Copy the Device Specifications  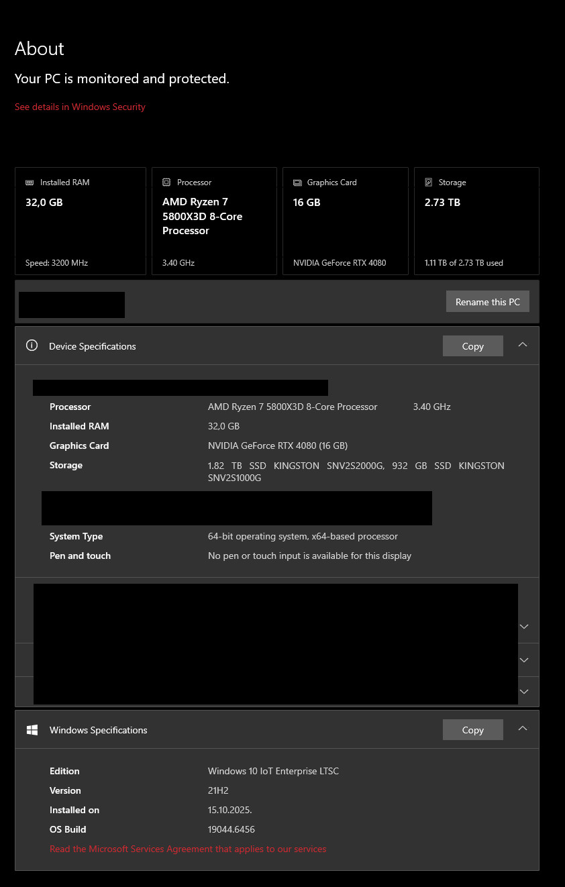(x=473, y=346)
